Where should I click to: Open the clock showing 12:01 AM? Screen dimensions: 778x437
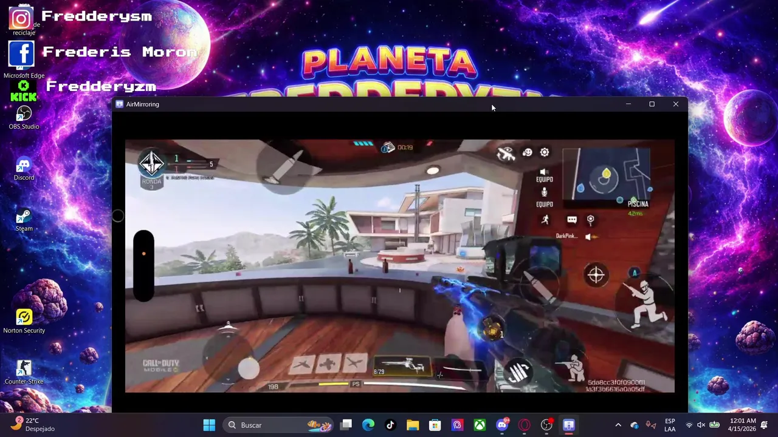742,425
